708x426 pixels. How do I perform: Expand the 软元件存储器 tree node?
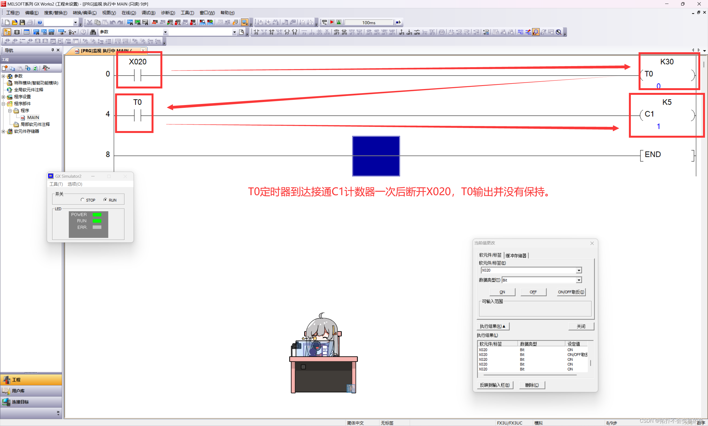[3, 132]
